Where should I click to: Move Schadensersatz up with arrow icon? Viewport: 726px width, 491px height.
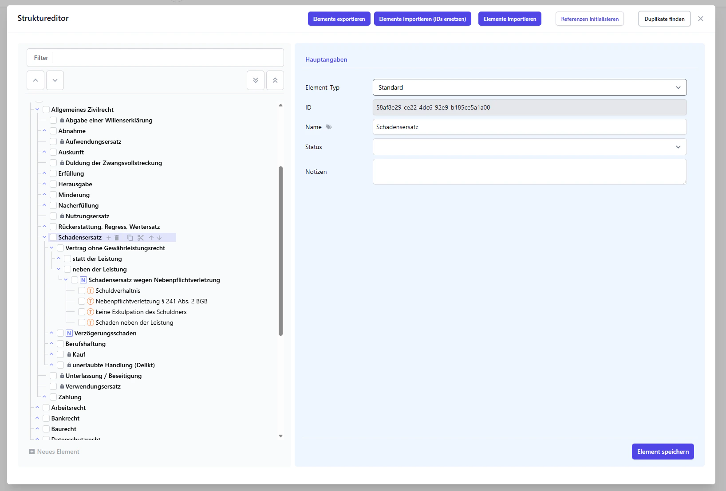pos(151,238)
